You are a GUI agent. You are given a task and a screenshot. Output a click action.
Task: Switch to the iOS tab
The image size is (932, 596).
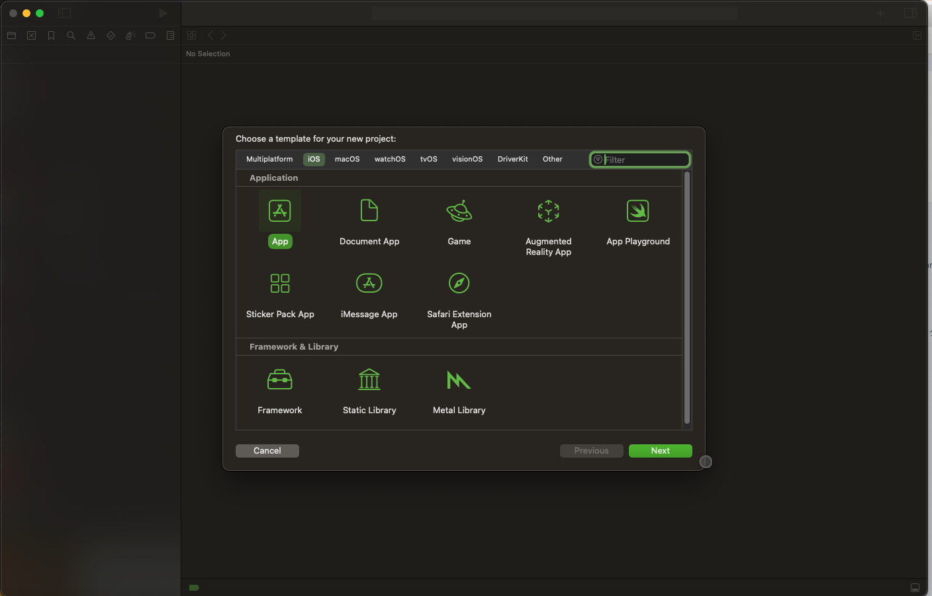tap(314, 159)
